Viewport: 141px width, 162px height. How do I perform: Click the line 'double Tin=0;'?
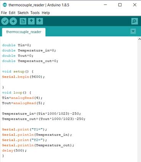pos(16,45)
